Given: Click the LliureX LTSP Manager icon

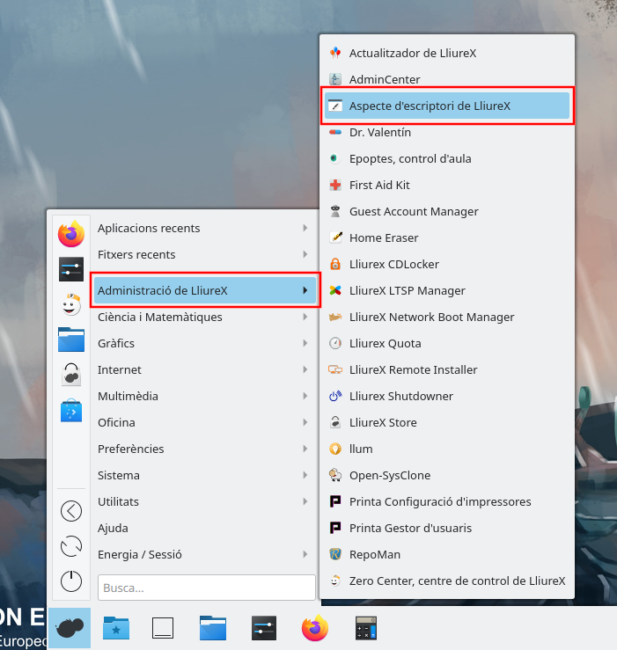Looking at the screenshot, I should click(334, 291).
